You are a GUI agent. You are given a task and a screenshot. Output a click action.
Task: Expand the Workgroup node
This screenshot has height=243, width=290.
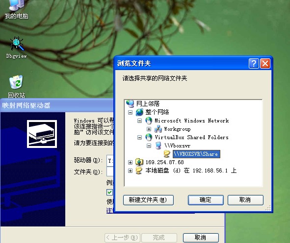[x=149, y=129]
